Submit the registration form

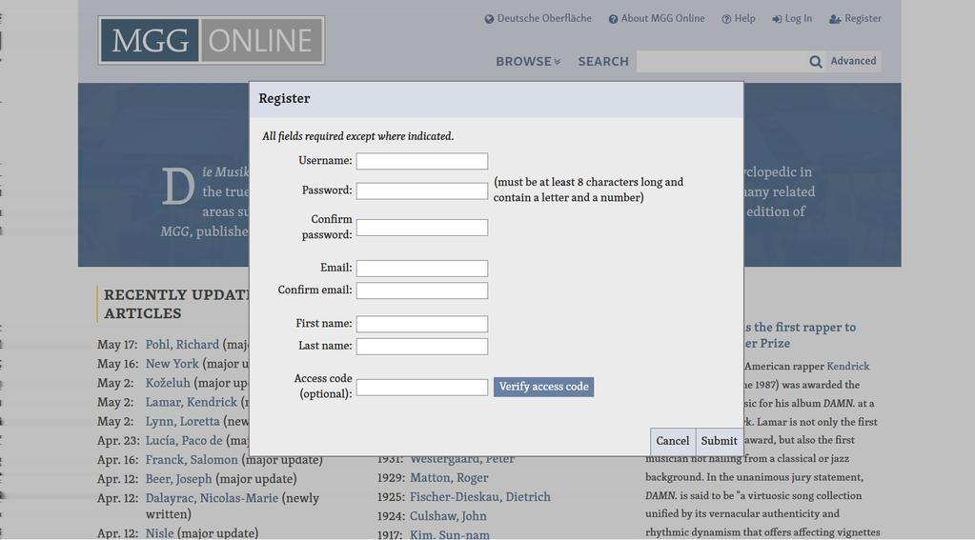tap(719, 441)
